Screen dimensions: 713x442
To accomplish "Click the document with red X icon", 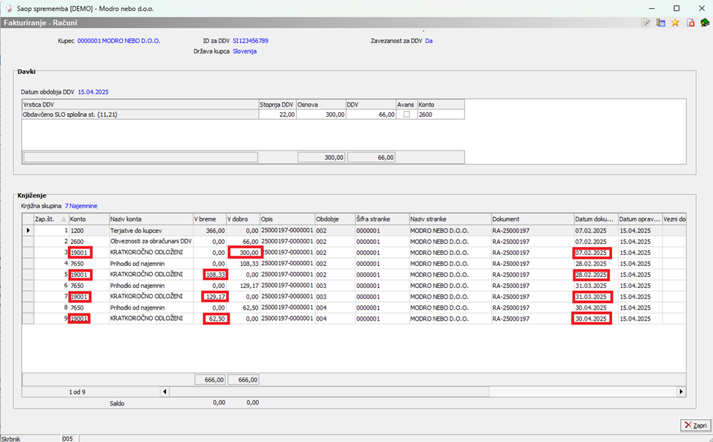I will [690, 23].
